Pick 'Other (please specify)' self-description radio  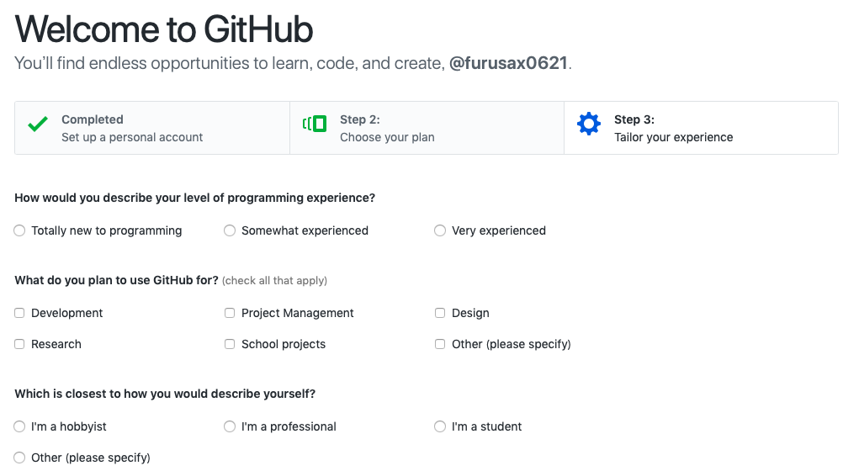pyautogui.click(x=19, y=458)
